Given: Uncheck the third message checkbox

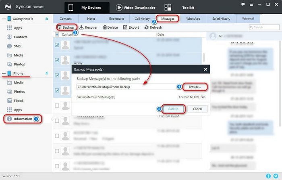Looking at the screenshot, I should (x=57, y=75).
